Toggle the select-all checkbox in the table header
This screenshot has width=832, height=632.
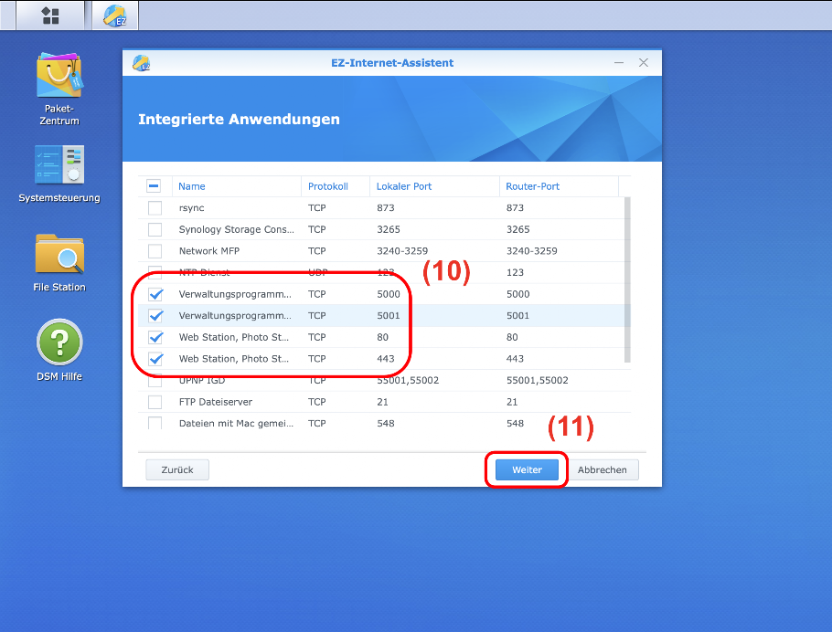click(x=155, y=186)
